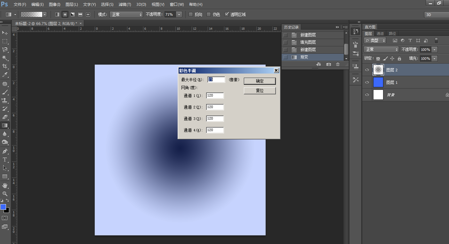The height and width of the screenshot is (244, 449).
Task: Open the 图像(I) menu
Action: coord(55,4)
